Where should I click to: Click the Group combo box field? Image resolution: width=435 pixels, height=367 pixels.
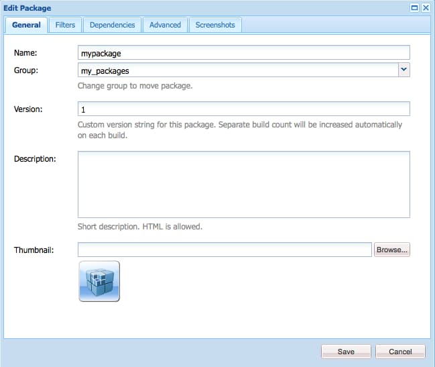point(238,70)
